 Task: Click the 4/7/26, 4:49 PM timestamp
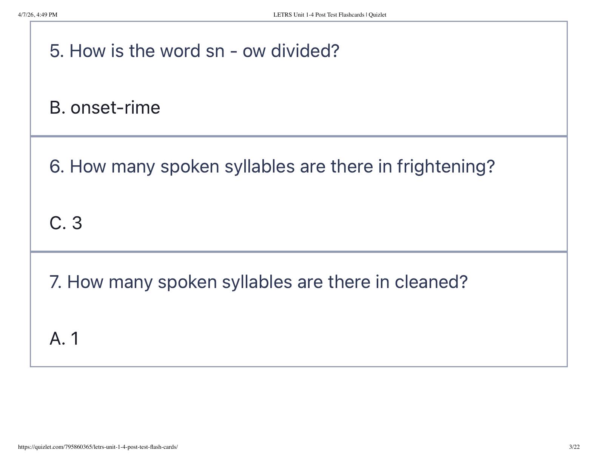[38, 15]
